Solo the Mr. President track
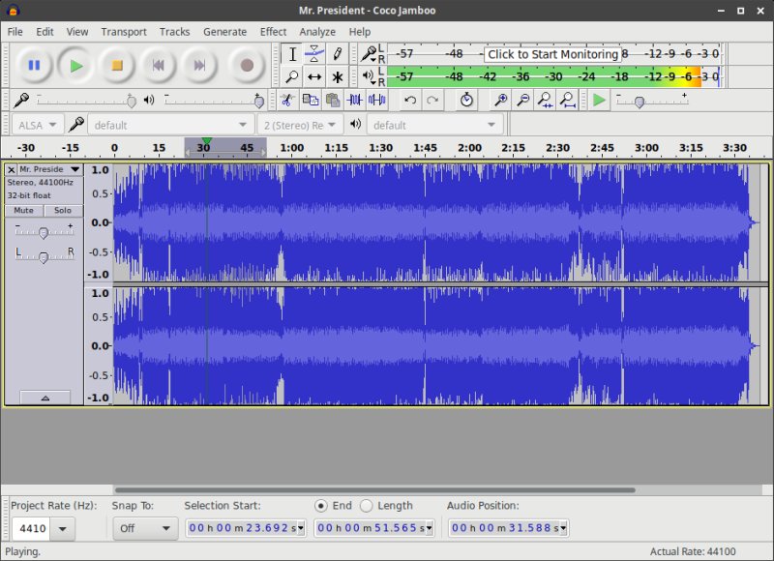The height and width of the screenshot is (561, 774). [62, 210]
